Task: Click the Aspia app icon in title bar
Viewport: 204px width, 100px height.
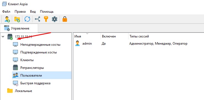Action: tap(4, 4)
